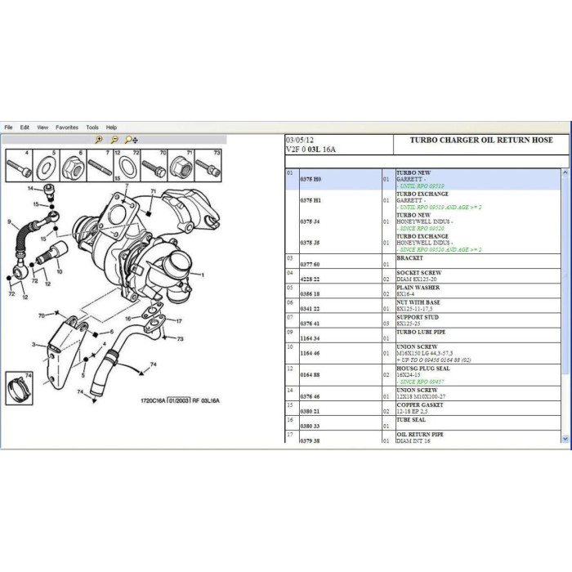Select flange nut thumbnail numbered 71
The image size is (572, 572).
tap(181, 165)
